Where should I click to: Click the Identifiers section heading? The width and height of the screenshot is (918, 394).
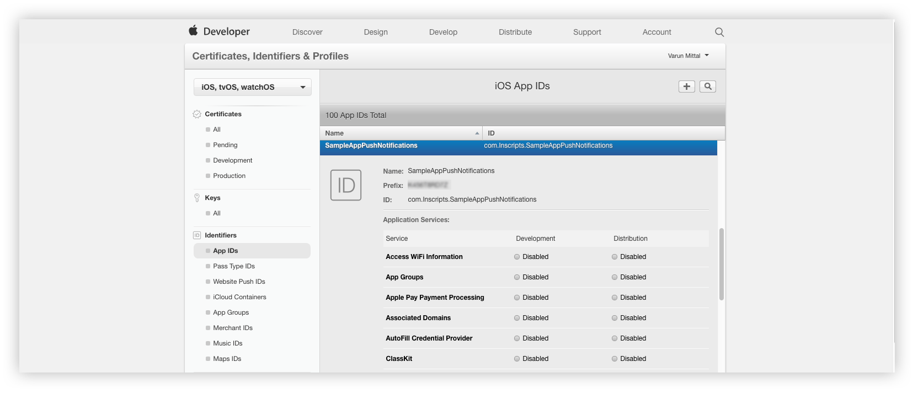click(x=221, y=235)
